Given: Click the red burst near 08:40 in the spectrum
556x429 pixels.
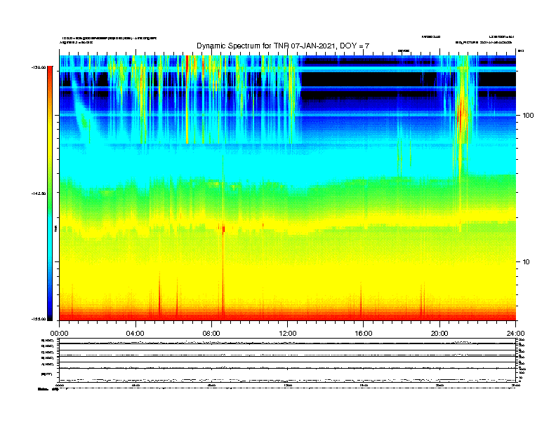Looking at the screenshot, I should [223, 230].
